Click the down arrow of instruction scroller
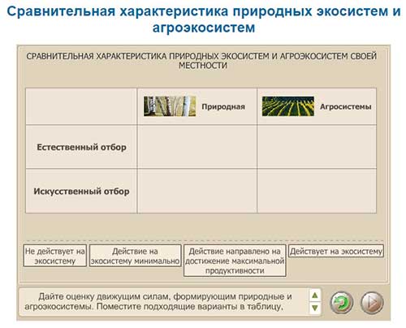406x328 pixels. 315,308
